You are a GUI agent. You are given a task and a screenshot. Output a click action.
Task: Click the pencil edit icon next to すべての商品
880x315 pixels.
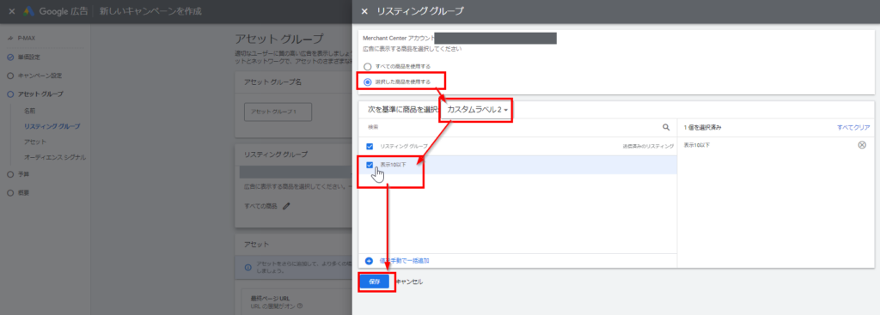coord(287,206)
